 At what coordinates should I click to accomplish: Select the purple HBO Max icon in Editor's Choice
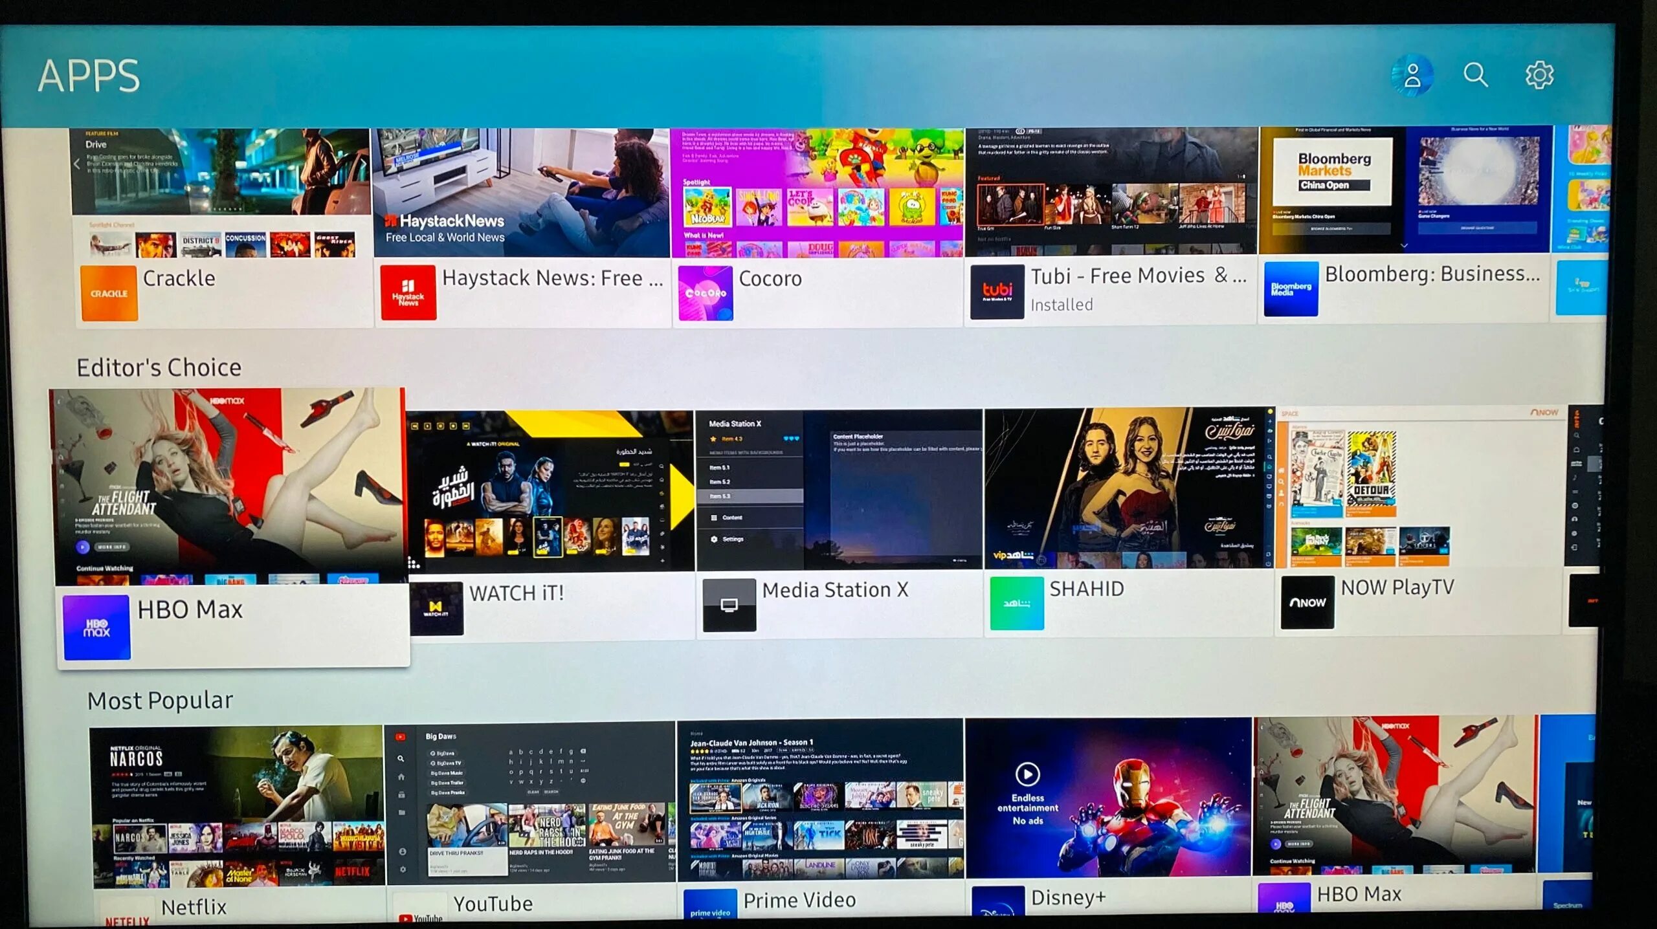click(96, 628)
